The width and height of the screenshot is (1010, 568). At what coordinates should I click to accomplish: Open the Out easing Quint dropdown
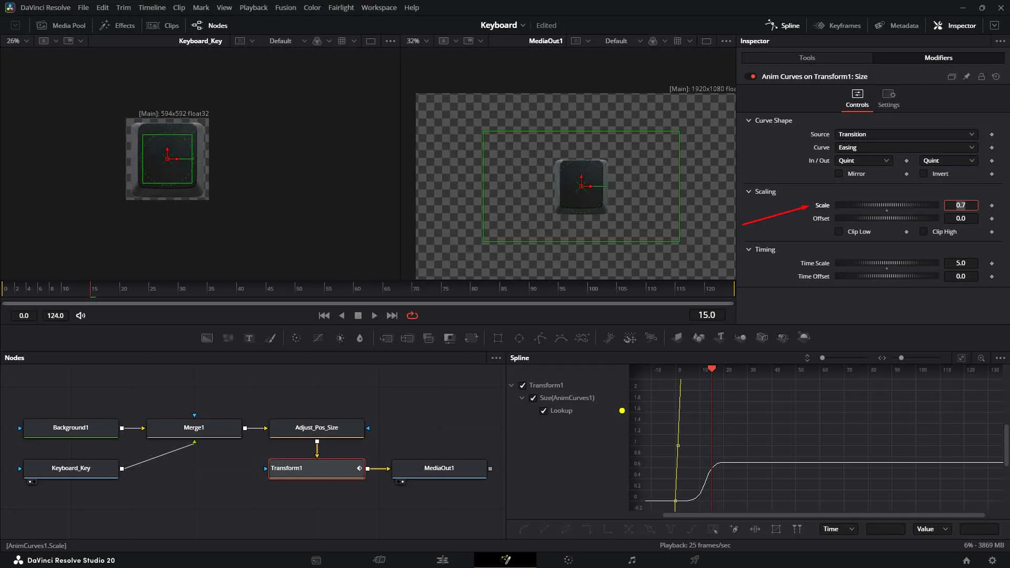pos(948,161)
